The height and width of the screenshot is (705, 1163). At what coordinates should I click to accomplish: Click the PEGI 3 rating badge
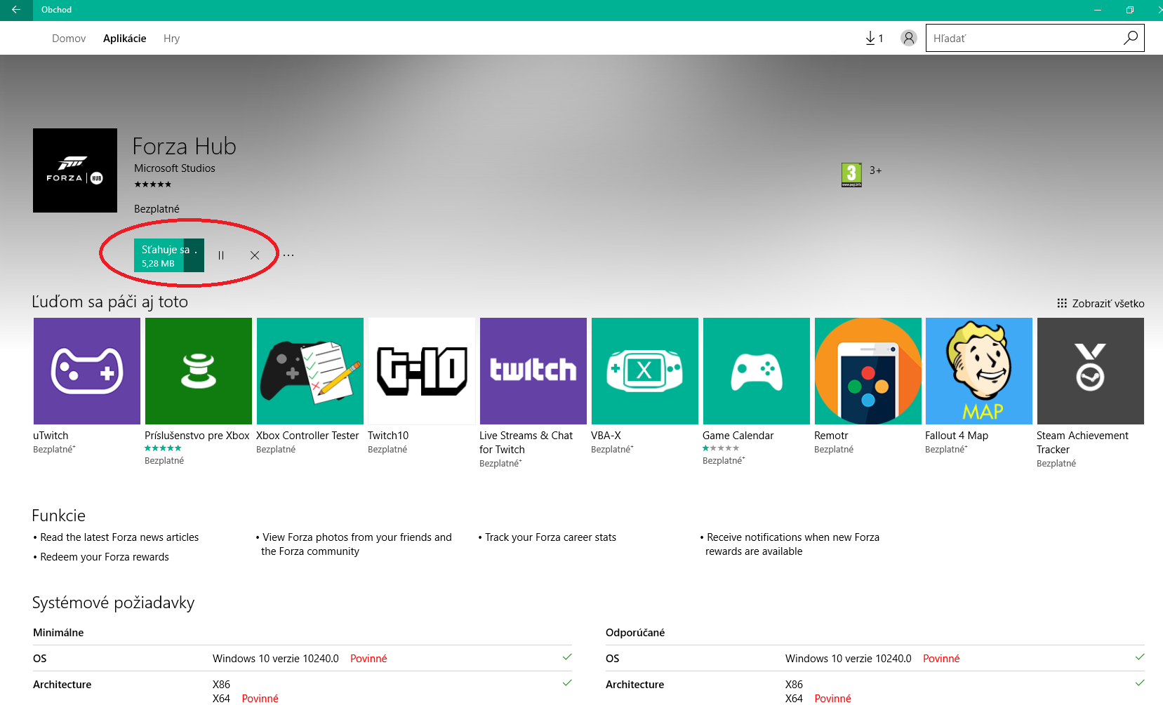pyautogui.click(x=851, y=175)
